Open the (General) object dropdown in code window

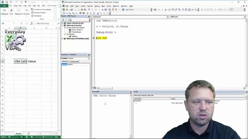click(x=167, y=17)
